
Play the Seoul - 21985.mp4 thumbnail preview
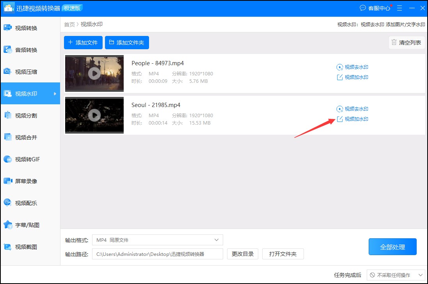point(94,115)
